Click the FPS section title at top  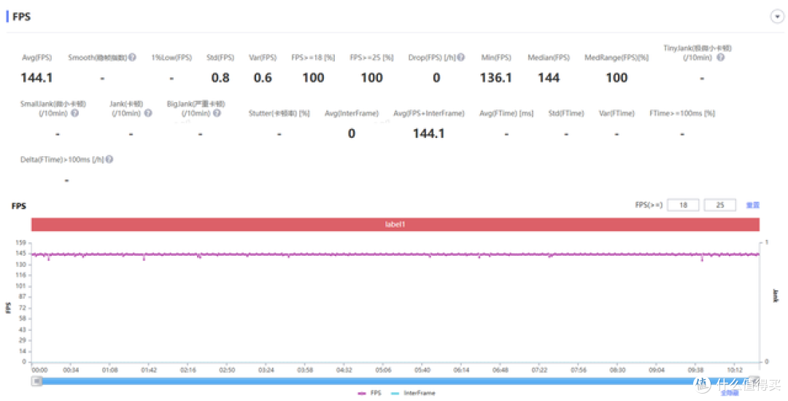click(x=21, y=17)
